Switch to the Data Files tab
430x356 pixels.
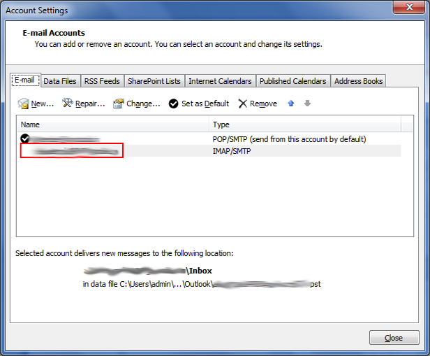click(x=60, y=81)
